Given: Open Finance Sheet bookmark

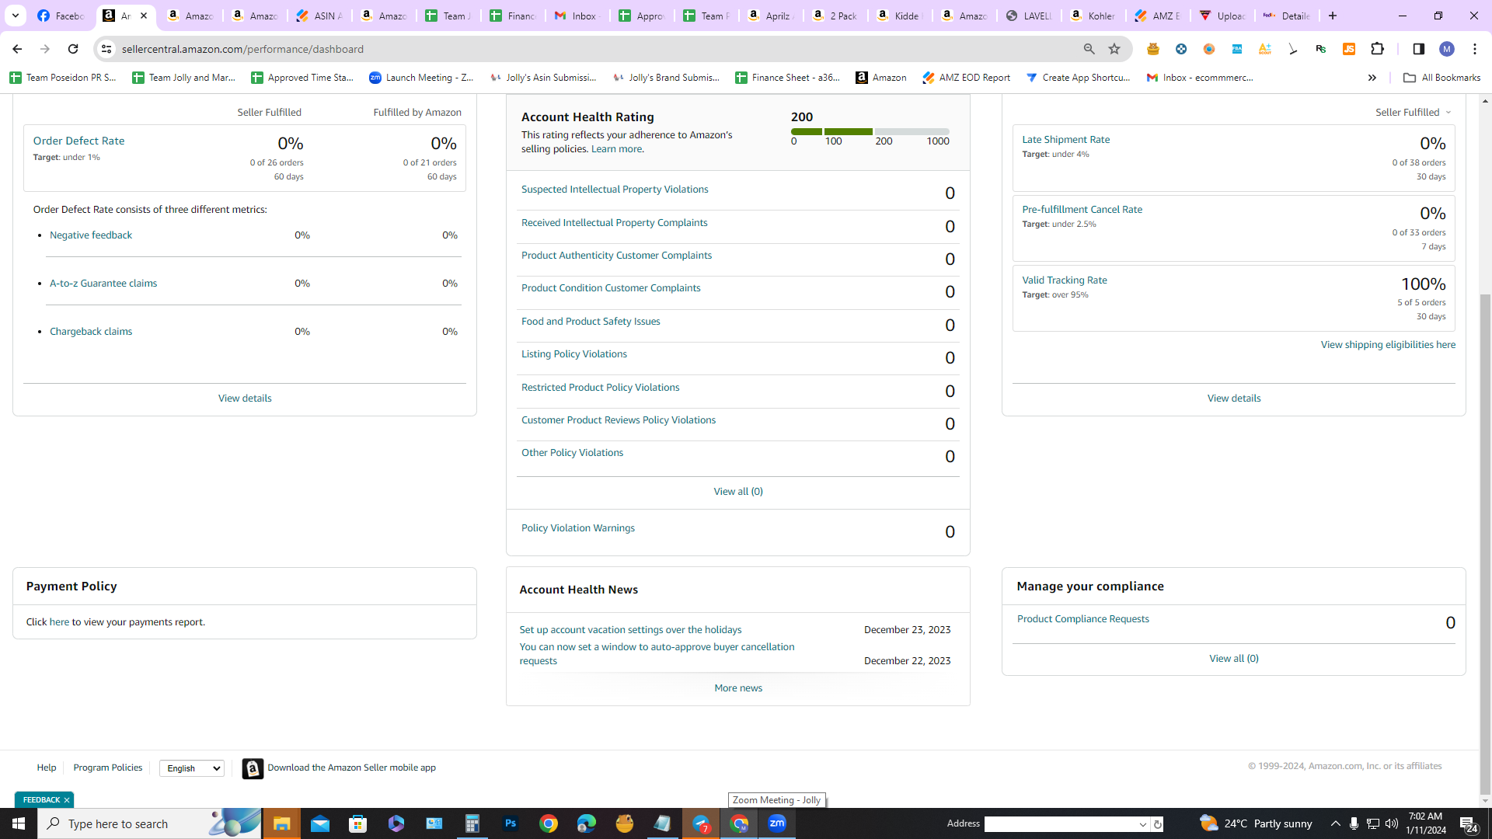Looking at the screenshot, I should coord(788,78).
